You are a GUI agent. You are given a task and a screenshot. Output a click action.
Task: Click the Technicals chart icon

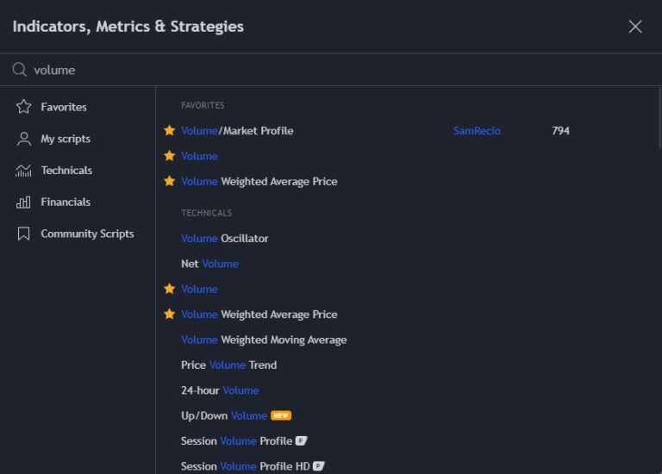tap(24, 171)
